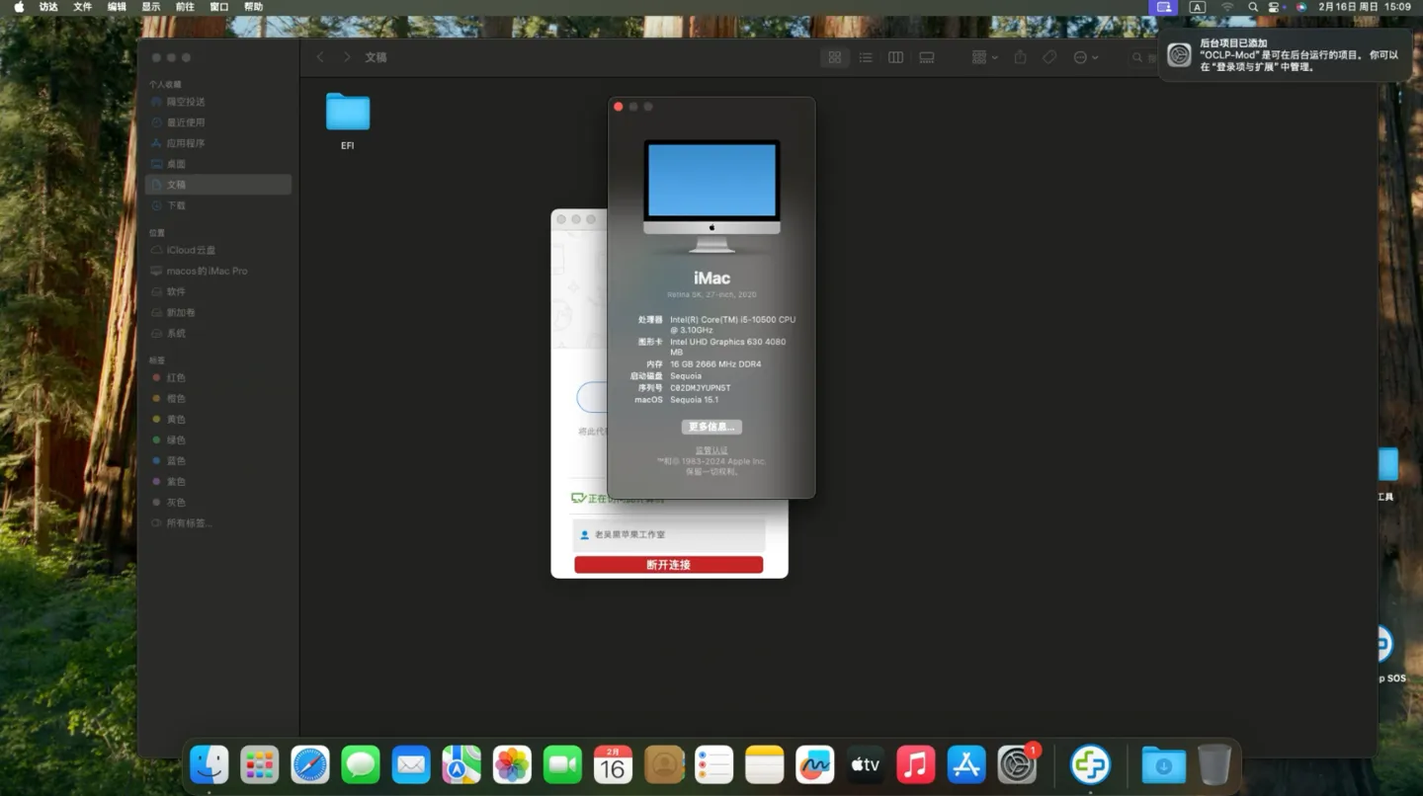Click the red 断开连接 button
The image size is (1423, 796).
tap(668, 565)
